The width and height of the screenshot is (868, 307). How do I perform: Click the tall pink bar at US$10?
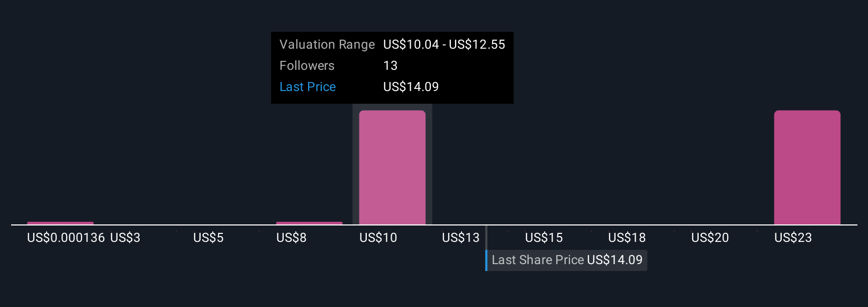pos(392,167)
